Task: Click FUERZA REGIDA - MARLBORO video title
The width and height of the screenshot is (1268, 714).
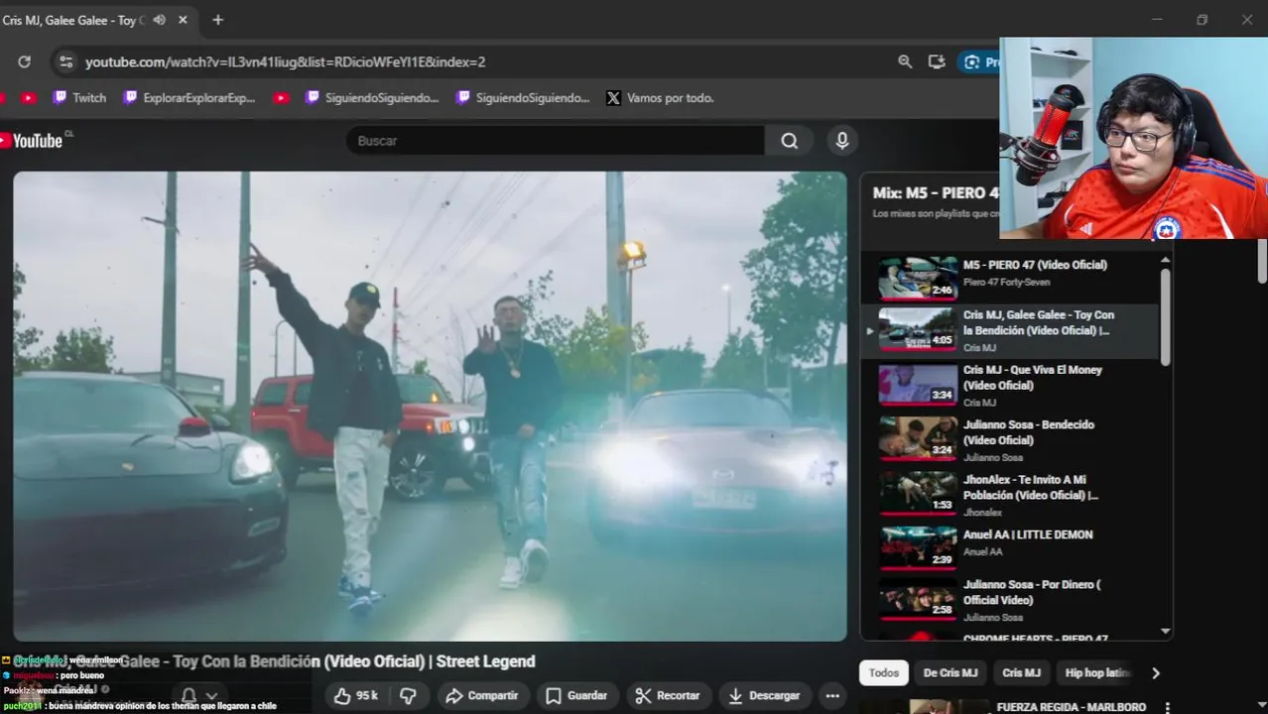Action: tap(1071, 708)
